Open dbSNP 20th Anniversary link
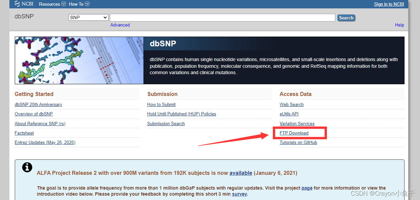 click(x=38, y=104)
